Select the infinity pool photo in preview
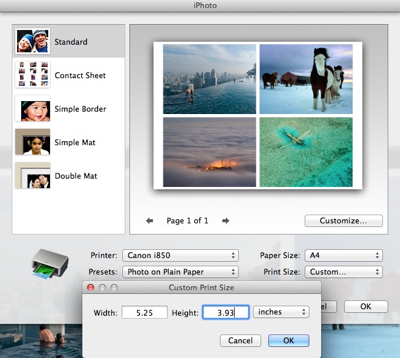The height and width of the screenshot is (358, 400). point(209,79)
